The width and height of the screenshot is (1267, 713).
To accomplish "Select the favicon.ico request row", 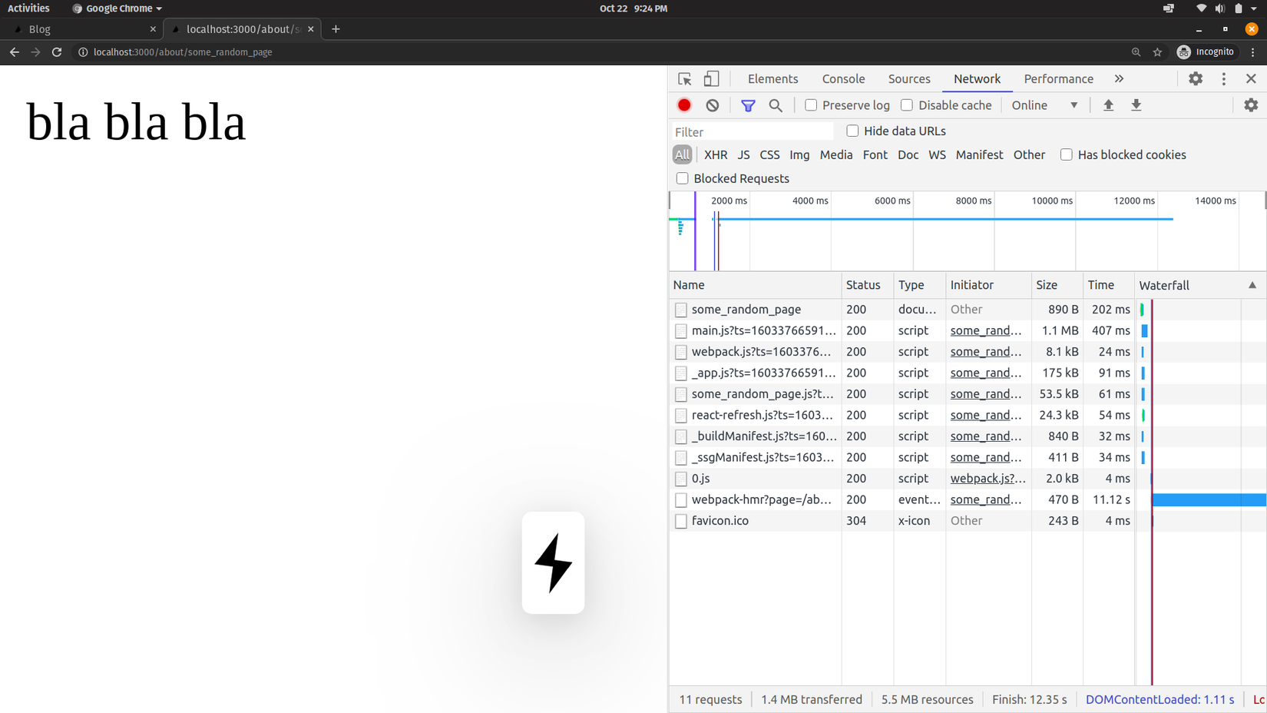I will [967, 521].
